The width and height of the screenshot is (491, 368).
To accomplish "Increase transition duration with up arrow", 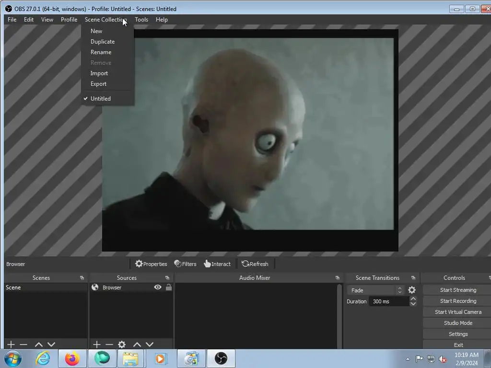I will tap(413, 299).
